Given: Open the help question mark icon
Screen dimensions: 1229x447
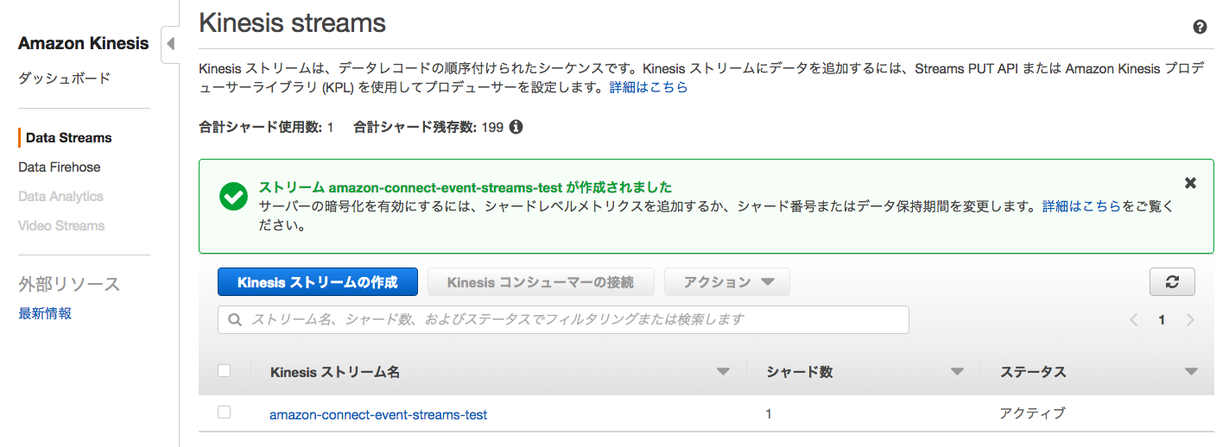Looking at the screenshot, I should click(1200, 27).
